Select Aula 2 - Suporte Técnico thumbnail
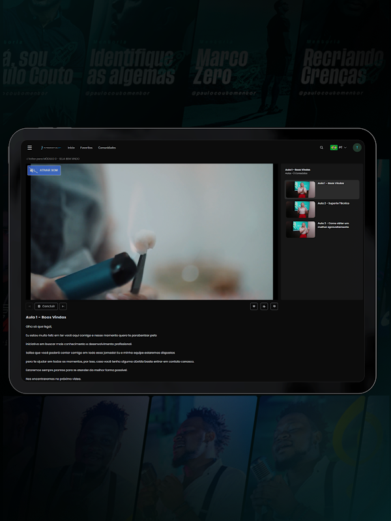The width and height of the screenshot is (391, 521). 300,209
